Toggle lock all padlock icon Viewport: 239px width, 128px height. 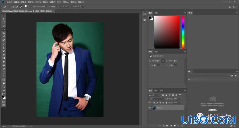click(x=166, y=103)
